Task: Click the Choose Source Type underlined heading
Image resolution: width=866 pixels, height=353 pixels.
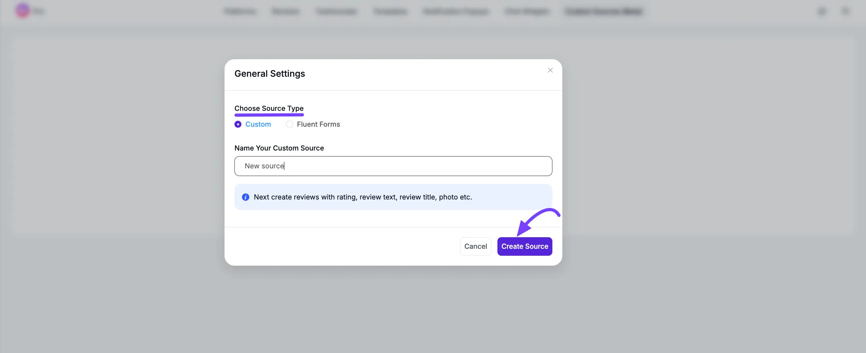Action: pos(269,108)
